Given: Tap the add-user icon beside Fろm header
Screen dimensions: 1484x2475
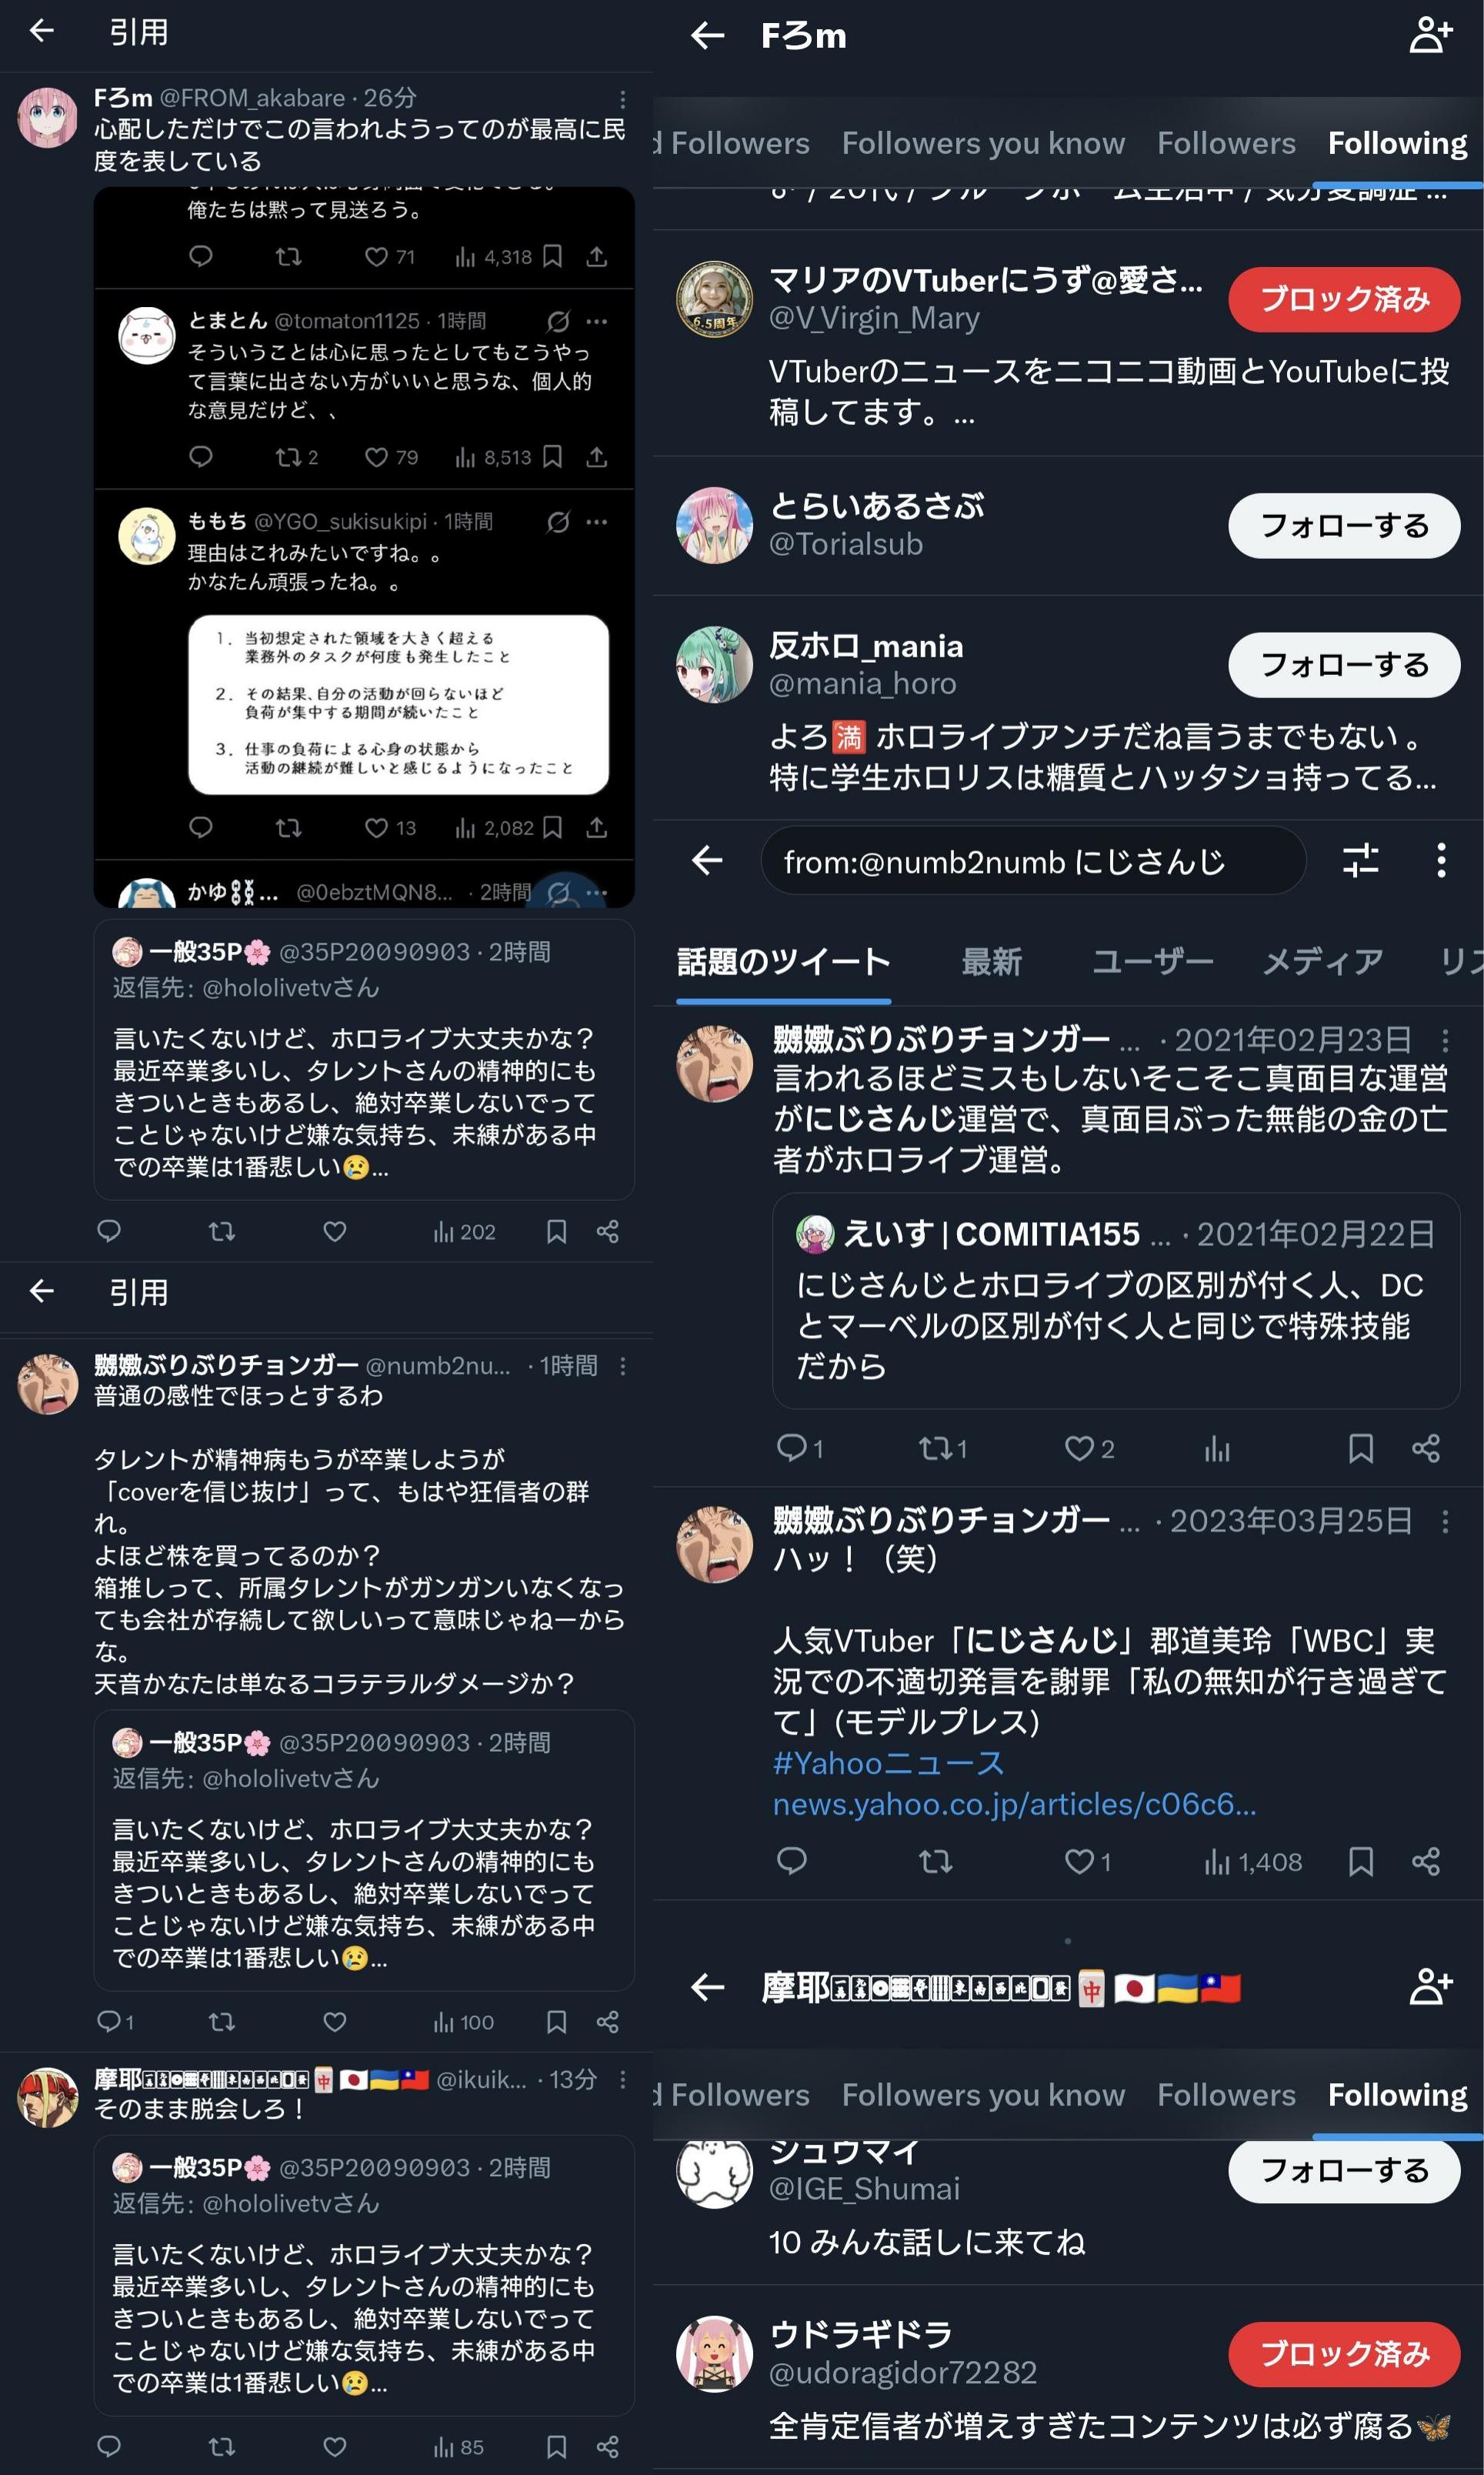Looking at the screenshot, I should (x=1431, y=36).
